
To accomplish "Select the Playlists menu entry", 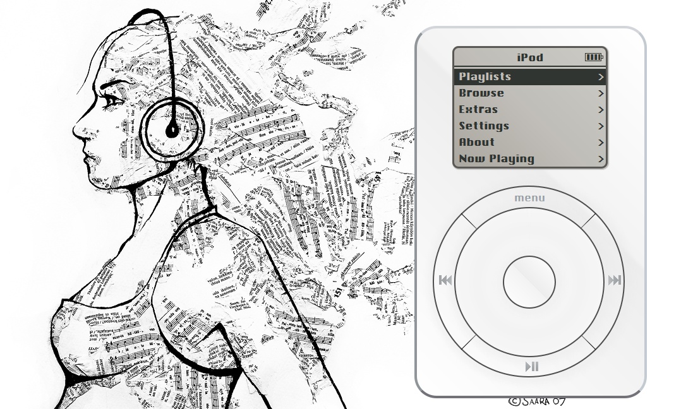I will pos(530,77).
